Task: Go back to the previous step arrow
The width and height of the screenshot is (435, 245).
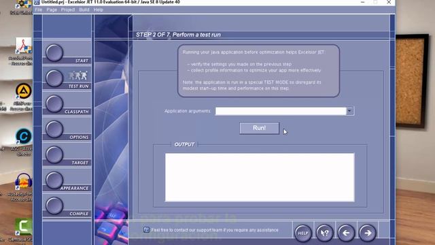Action: pyautogui.click(x=346, y=233)
